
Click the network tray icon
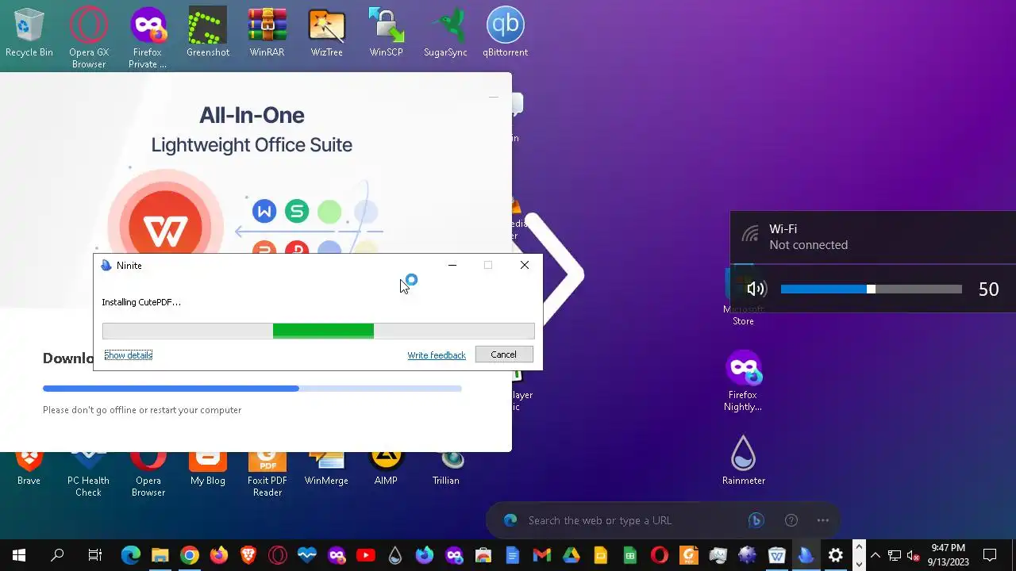pos(895,555)
